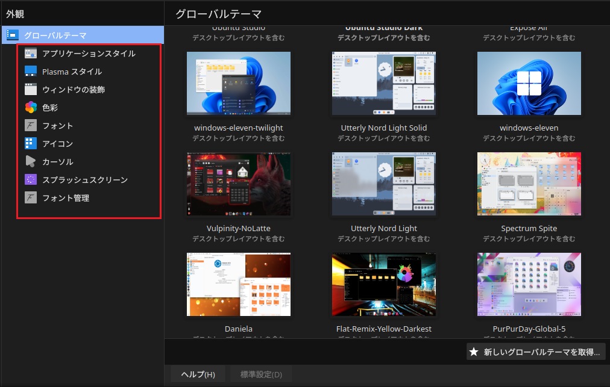Click 新しいグローバルテーマを取得 button
Screen dimensions: 610x387
click(x=536, y=352)
